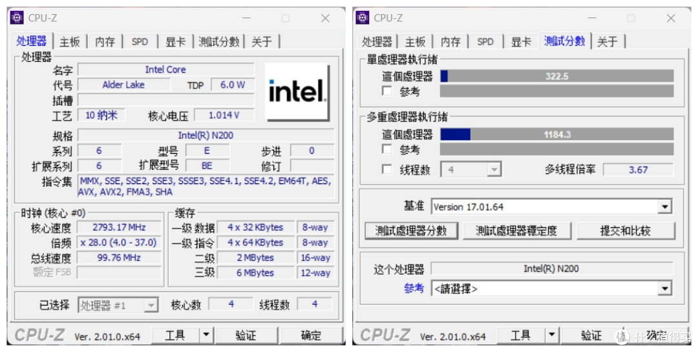
Task: Click 核心速度 value 2793.17 MHz
Action: pos(119,227)
